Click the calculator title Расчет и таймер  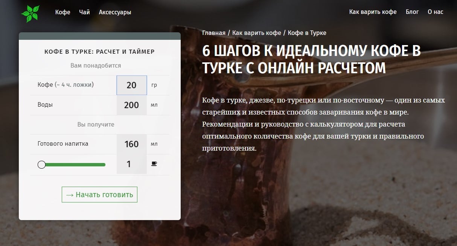pos(99,51)
